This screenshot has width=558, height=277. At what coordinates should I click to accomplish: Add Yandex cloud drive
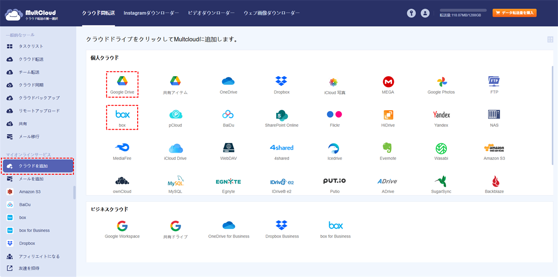[x=441, y=118]
